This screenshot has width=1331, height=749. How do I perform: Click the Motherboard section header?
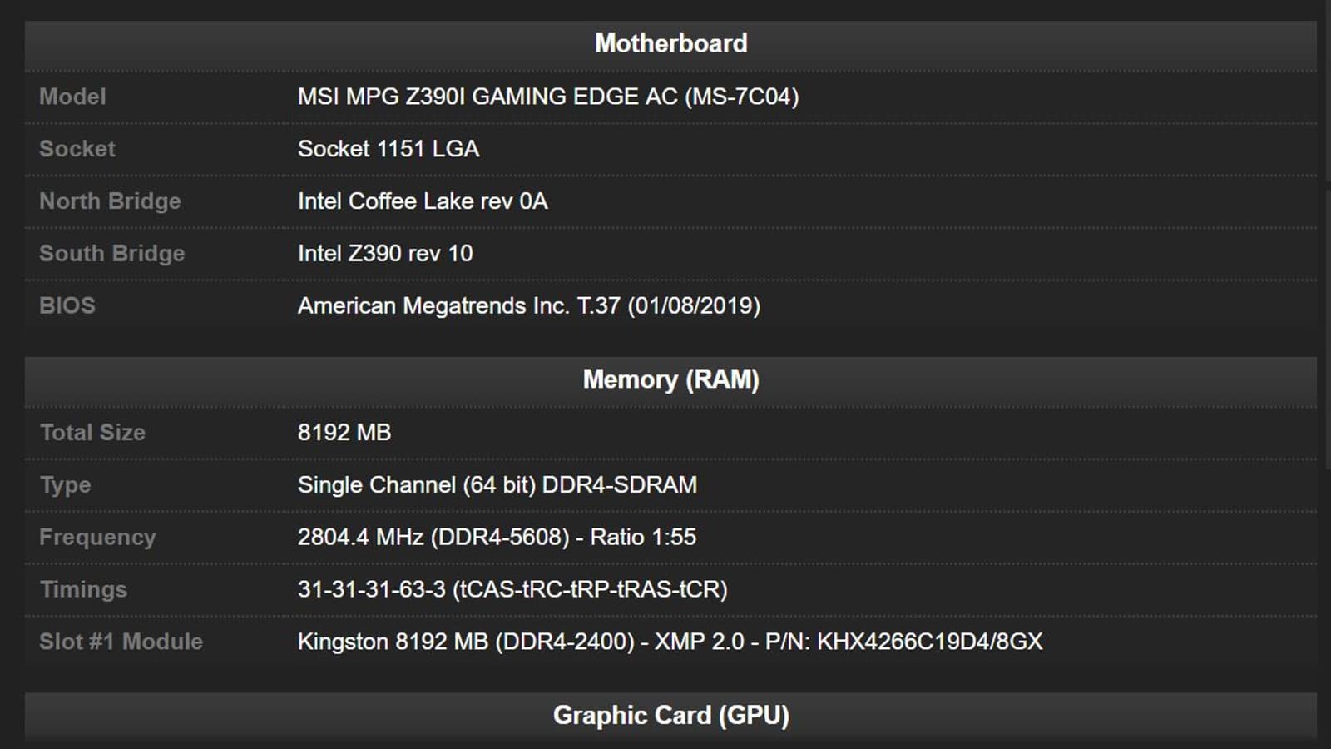[x=670, y=44]
